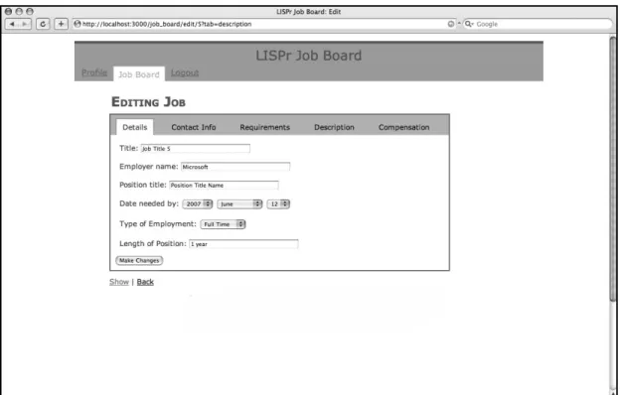
Task: Click the Type of Employment label
Action: click(x=158, y=224)
